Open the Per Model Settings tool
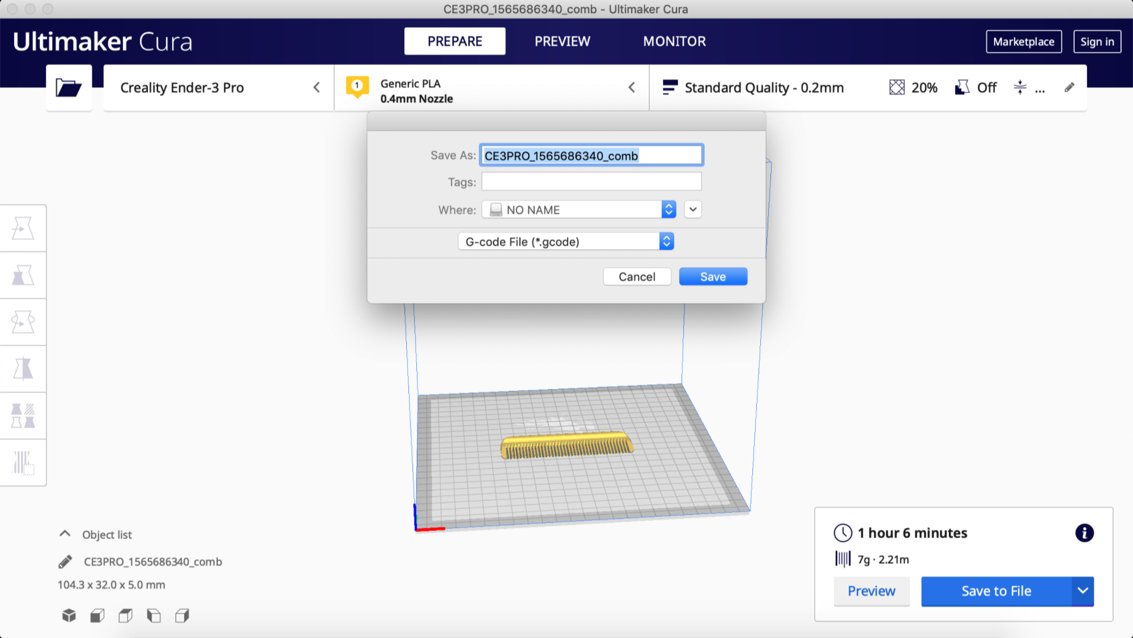 tap(23, 416)
